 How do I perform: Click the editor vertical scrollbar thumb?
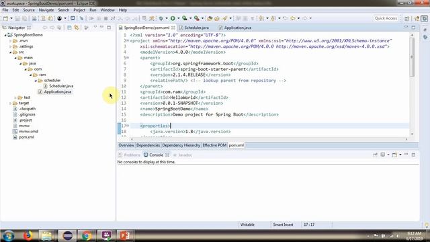coord(412,57)
